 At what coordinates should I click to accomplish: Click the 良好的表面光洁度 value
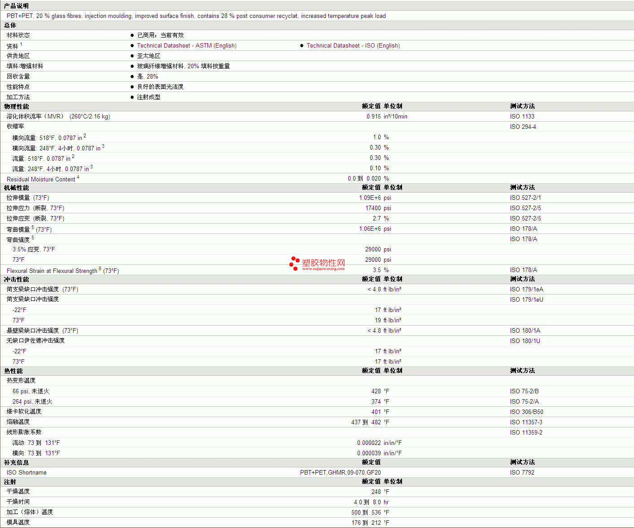[x=160, y=87]
